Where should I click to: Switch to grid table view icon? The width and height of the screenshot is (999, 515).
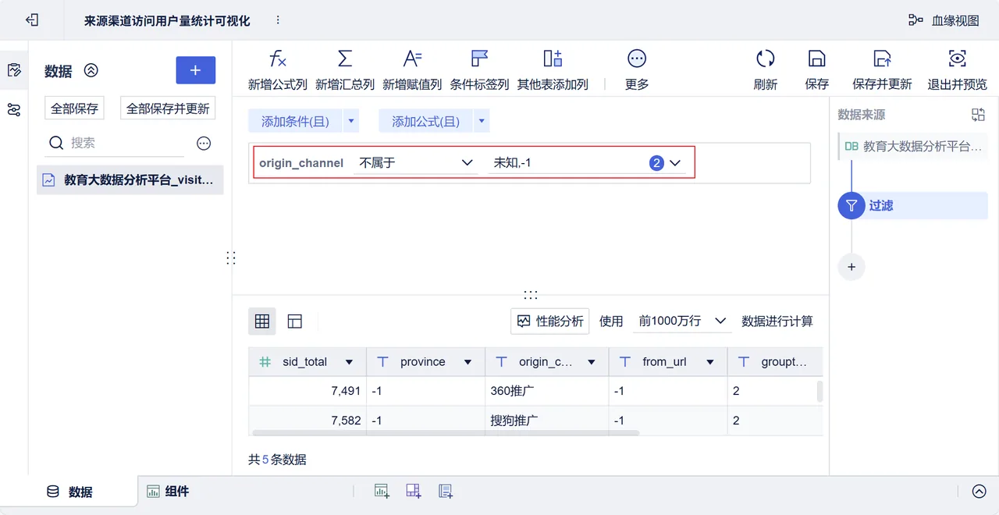click(x=262, y=321)
